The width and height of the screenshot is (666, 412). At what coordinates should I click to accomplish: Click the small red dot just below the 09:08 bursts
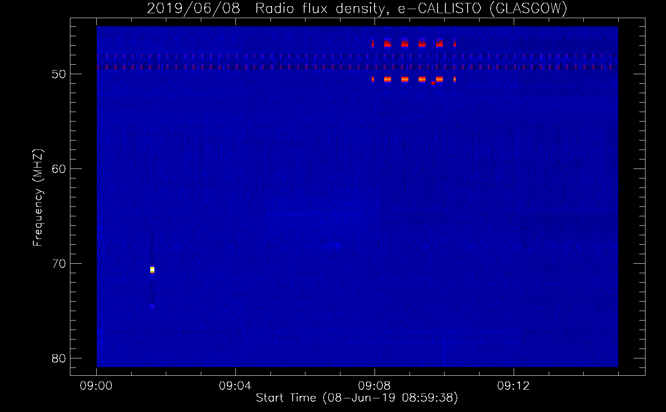coord(433,83)
